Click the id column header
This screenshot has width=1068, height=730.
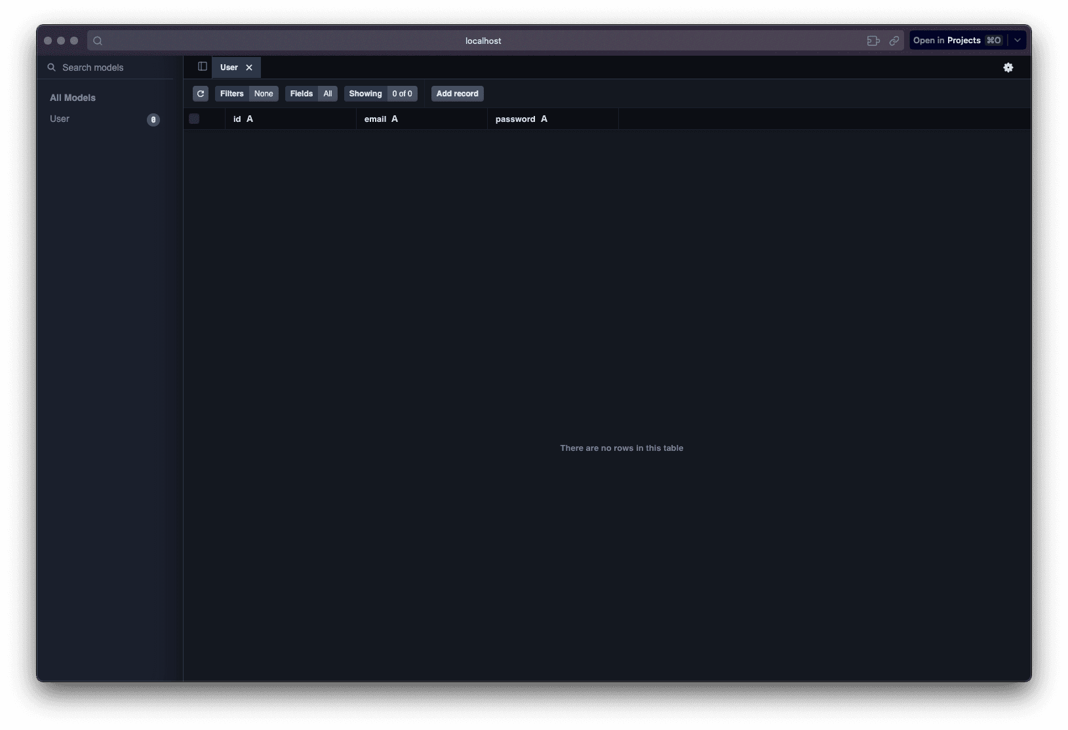pyautogui.click(x=291, y=119)
